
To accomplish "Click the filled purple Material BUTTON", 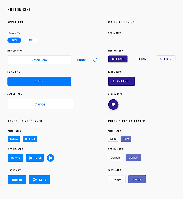I will pos(118,59).
